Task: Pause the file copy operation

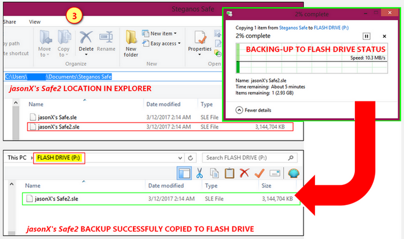Action: click(366, 36)
